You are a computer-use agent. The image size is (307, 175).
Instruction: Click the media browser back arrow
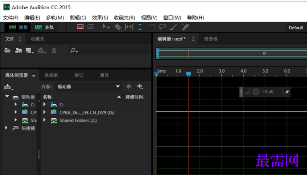129,87
